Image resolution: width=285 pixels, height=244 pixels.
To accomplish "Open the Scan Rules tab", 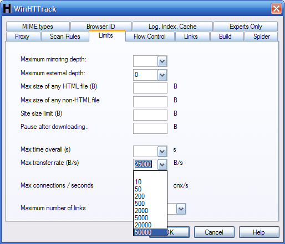I will [x=65, y=37].
